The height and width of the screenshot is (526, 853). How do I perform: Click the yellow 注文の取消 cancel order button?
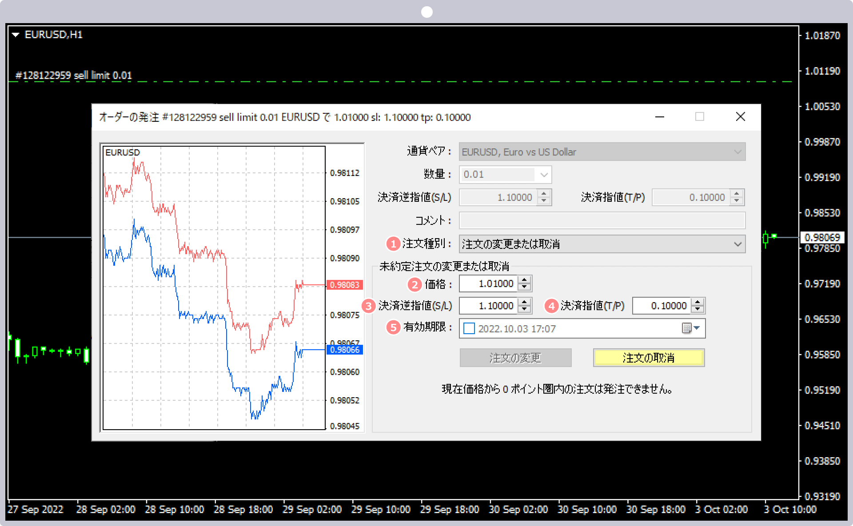(649, 358)
